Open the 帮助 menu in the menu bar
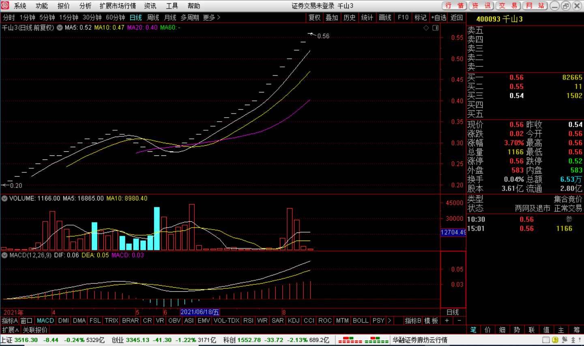Viewport: 584px width, 346px height. coord(194,6)
